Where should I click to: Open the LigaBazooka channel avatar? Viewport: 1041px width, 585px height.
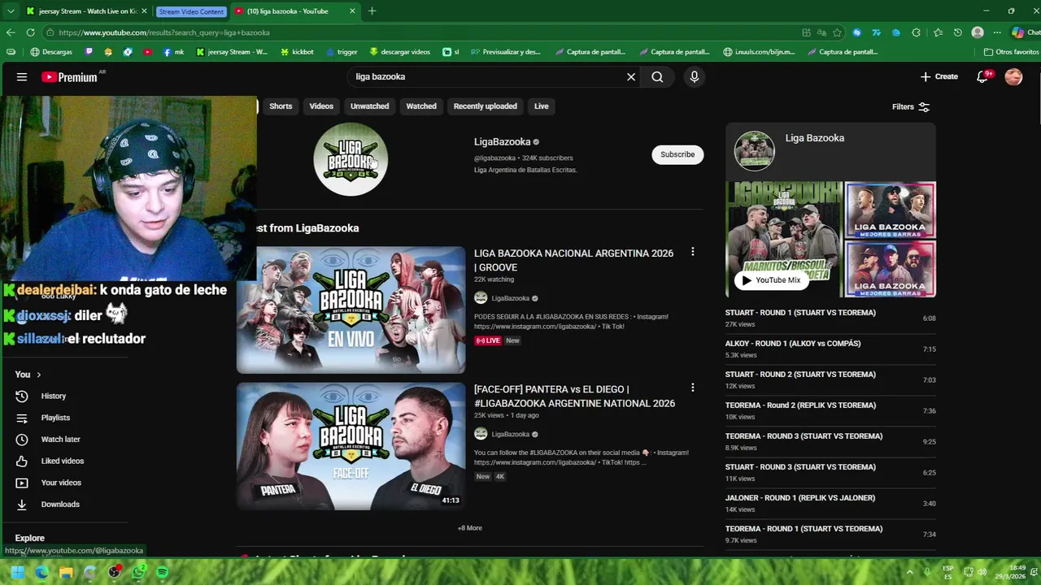pyautogui.click(x=351, y=159)
